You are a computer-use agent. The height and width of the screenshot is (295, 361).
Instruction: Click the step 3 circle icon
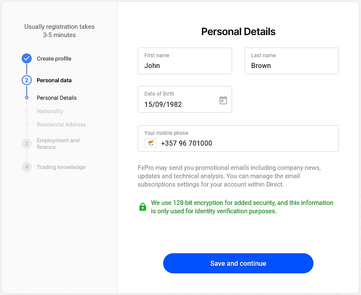click(27, 144)
